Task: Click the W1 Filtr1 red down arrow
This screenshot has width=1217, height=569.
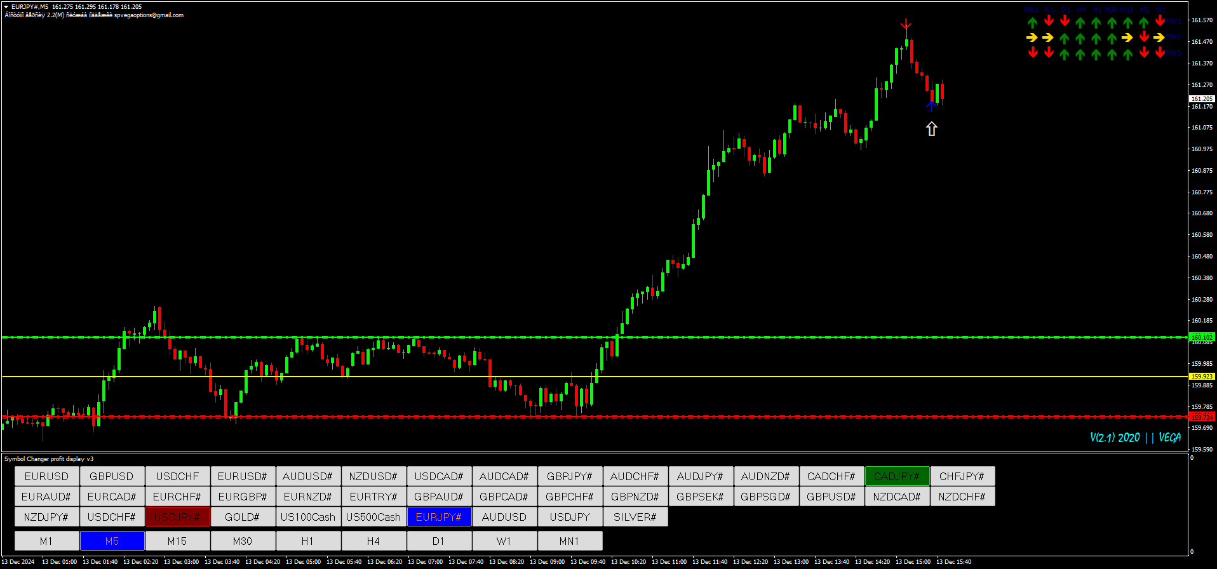Action: click(x=1049, y=22)
